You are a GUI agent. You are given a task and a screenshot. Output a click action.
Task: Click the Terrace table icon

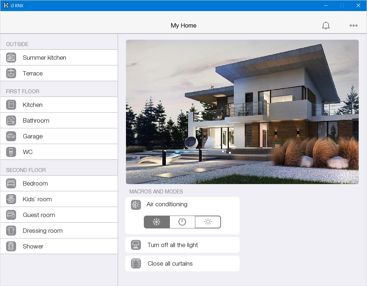tap(11, 73)
